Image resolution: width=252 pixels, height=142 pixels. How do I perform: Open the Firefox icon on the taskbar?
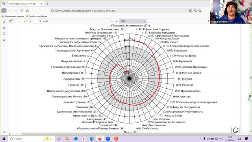100,138
